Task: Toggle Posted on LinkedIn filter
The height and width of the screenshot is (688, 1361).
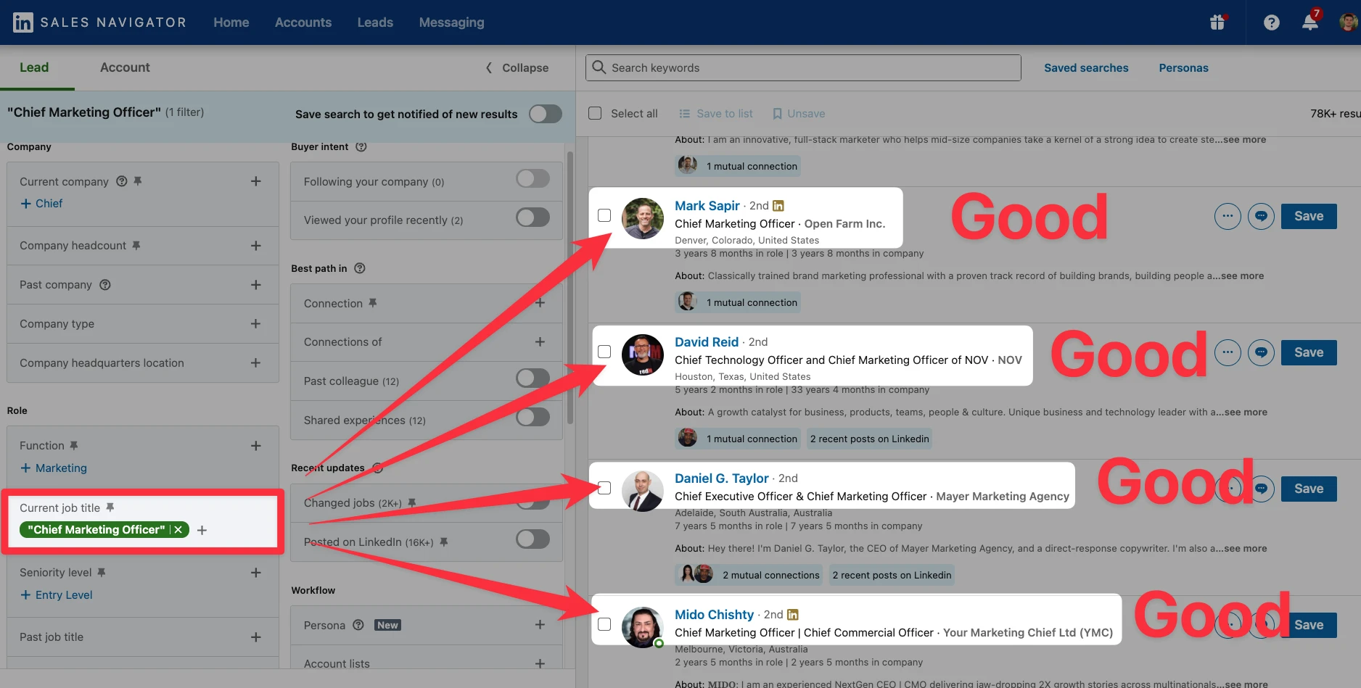Action: (533, 539)
